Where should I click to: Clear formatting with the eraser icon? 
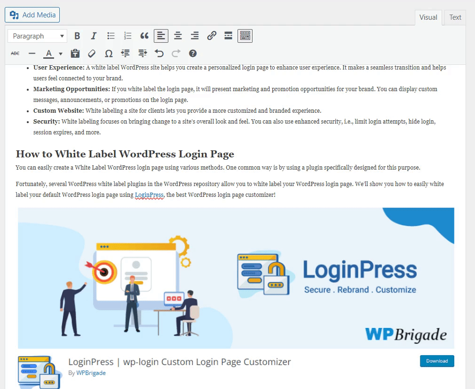92,54
